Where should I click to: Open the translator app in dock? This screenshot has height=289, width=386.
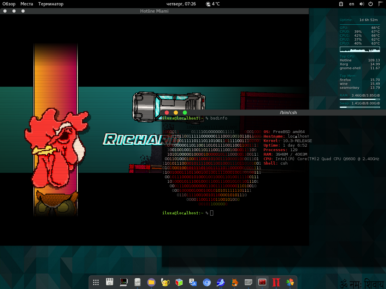193,282
